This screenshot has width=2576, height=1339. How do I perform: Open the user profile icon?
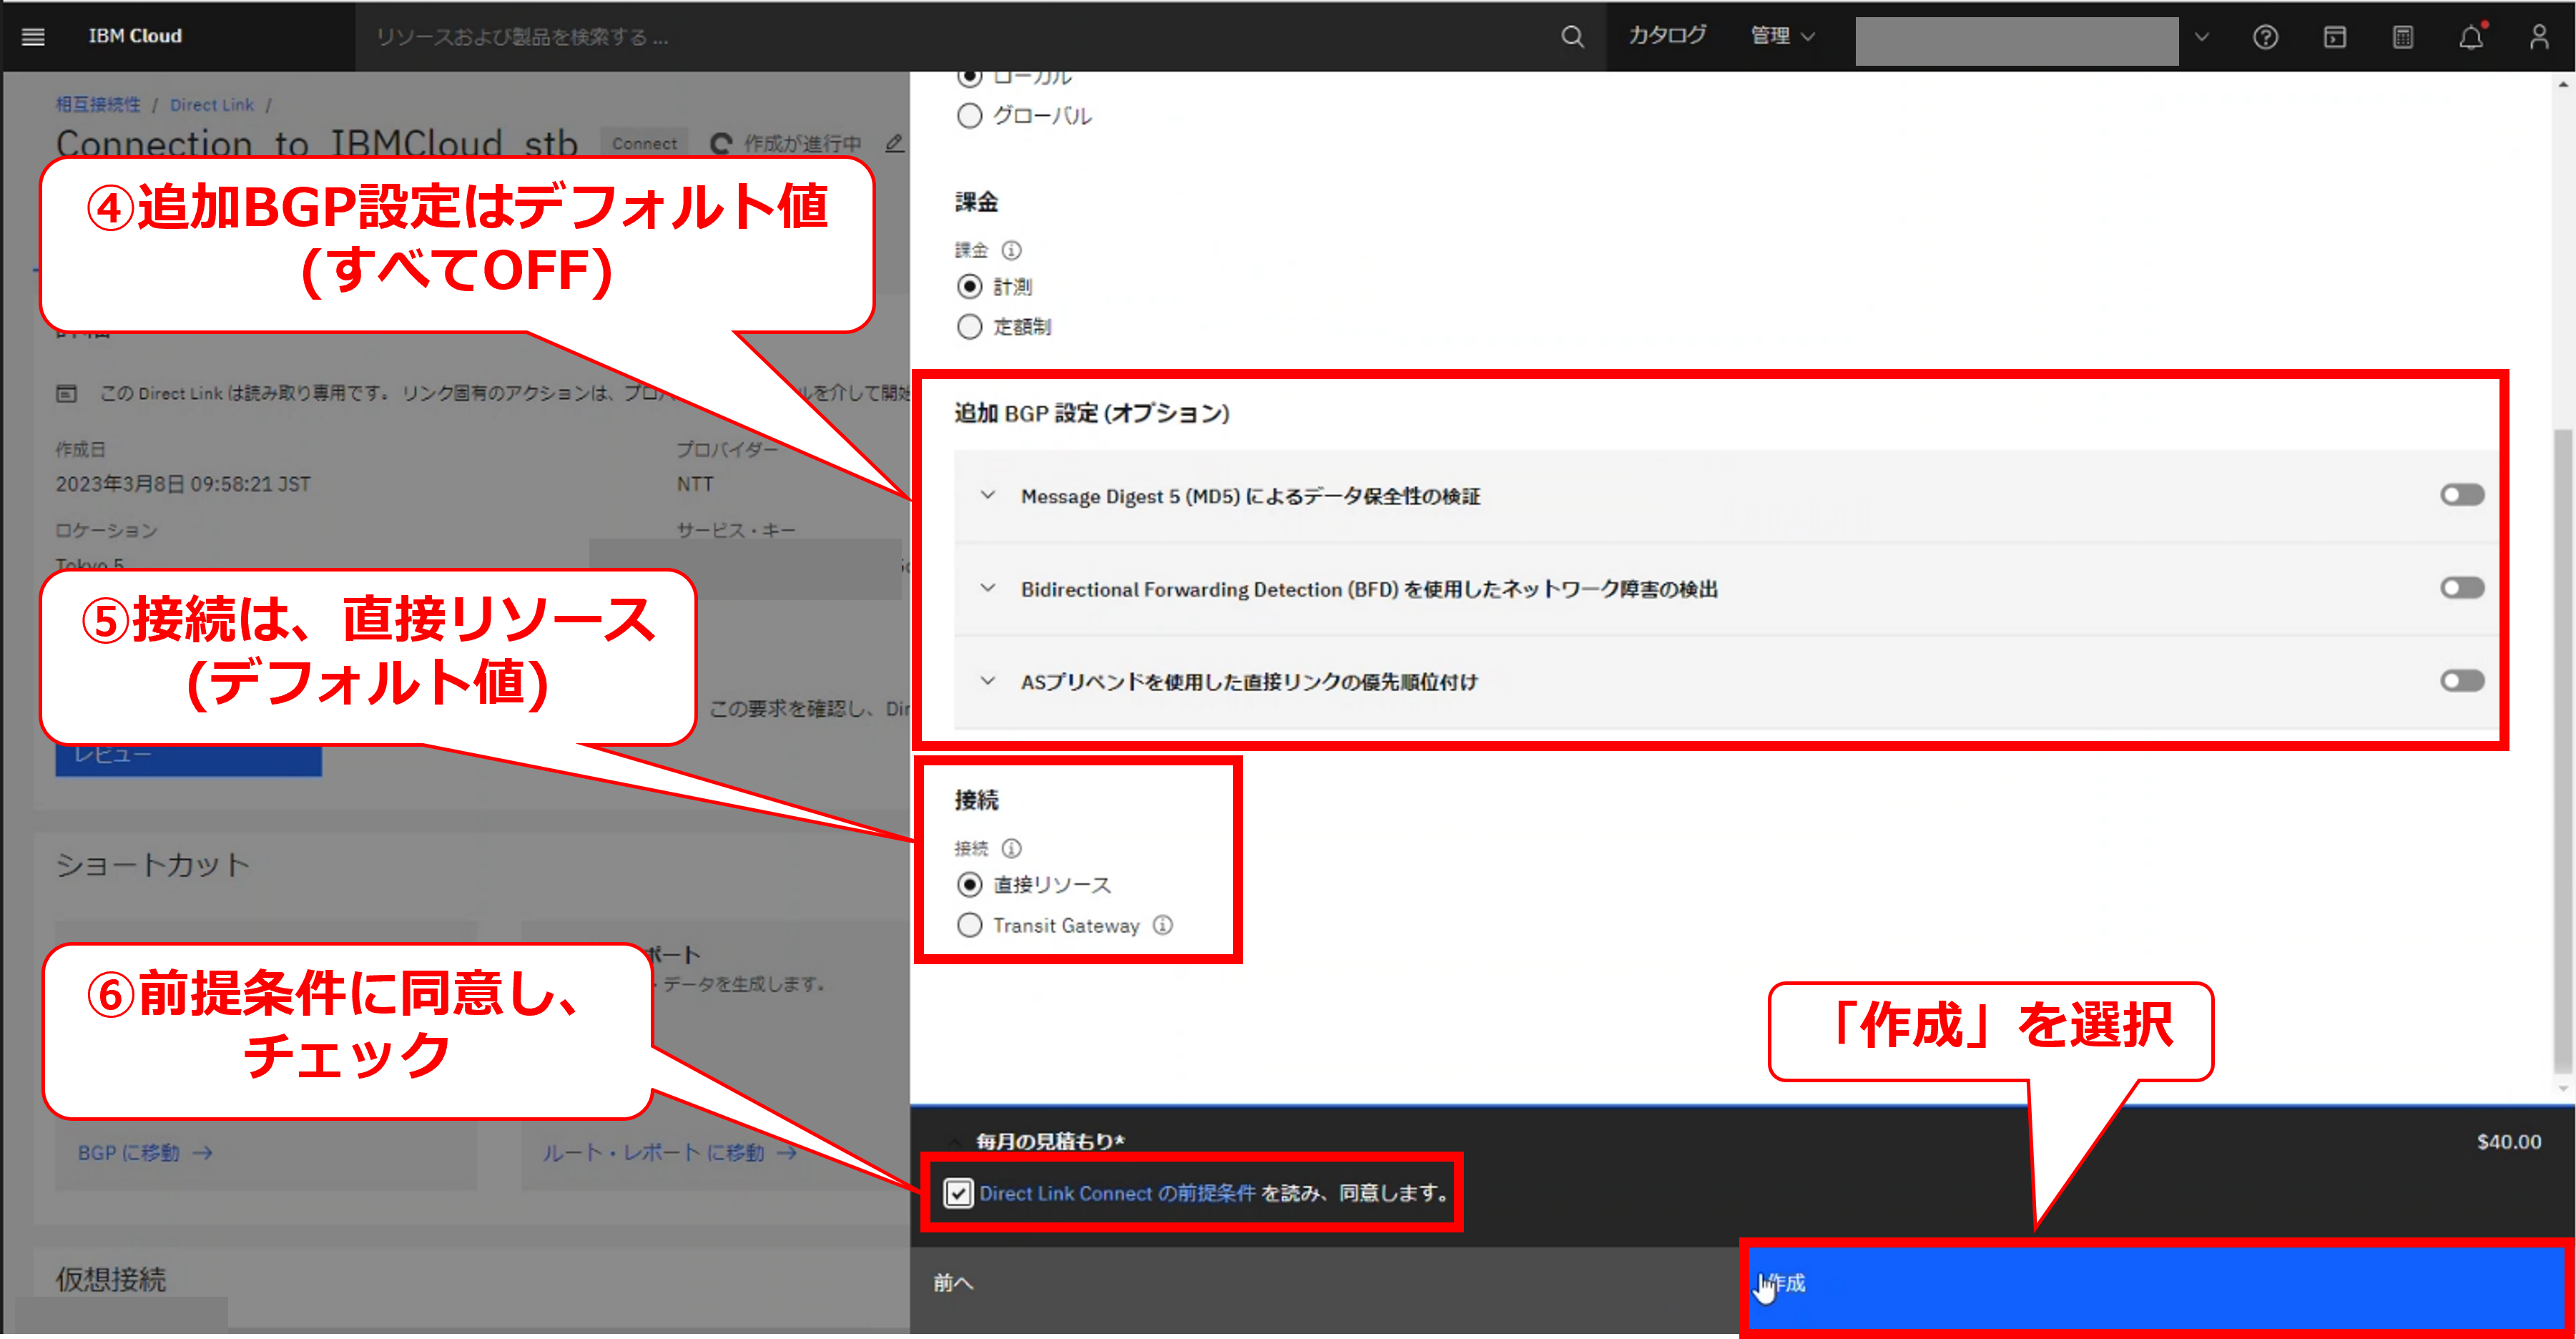(x=2539, y=37)
